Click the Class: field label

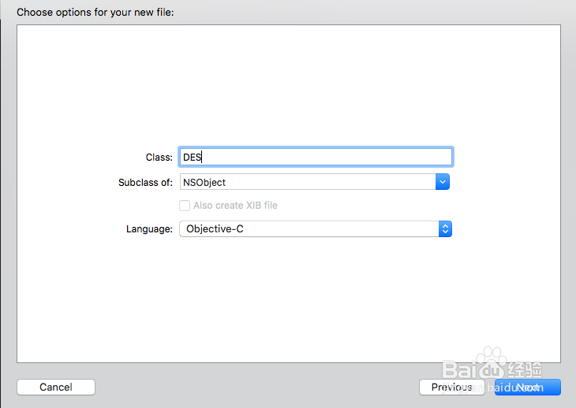[x=159, y=158]
